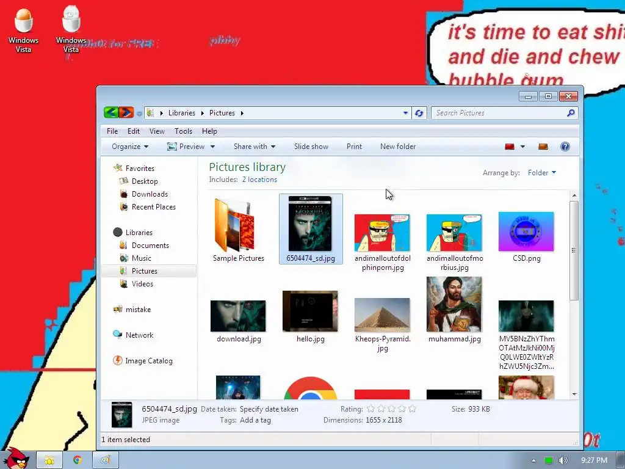
Task: Open the Edit menu
Action: pos(134,131)
